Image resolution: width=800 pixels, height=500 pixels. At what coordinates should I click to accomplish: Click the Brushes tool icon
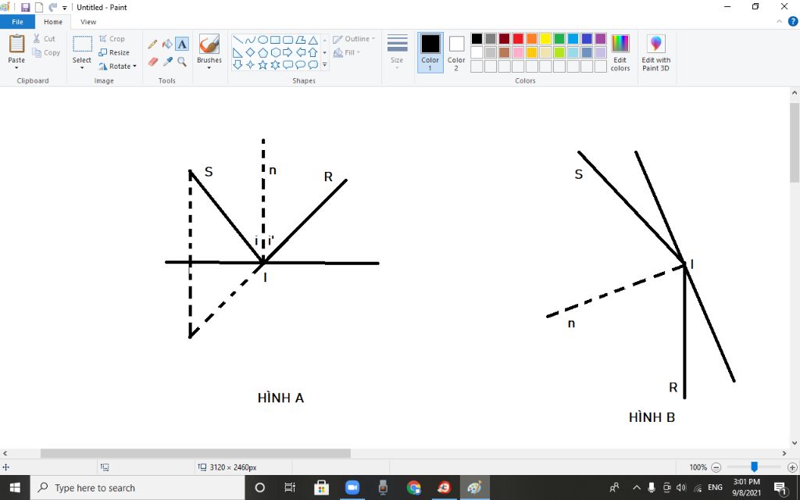click(x=209, y=45)
